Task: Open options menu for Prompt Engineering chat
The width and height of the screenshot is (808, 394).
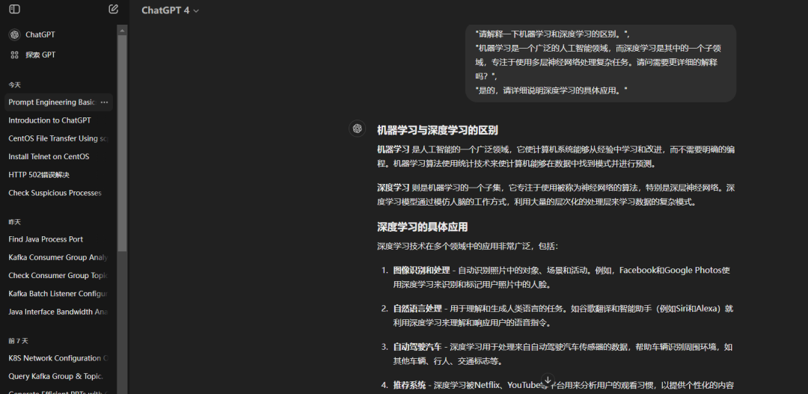Action: click(104, 102)
